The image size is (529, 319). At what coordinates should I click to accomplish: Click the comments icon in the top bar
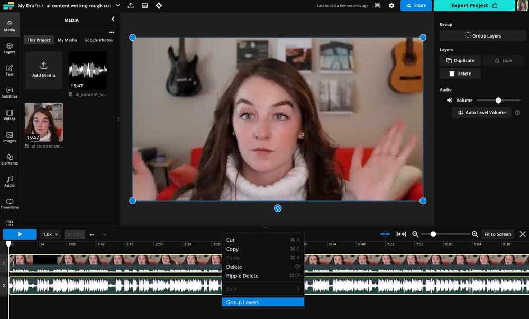pyautogui.click(x=377, y=5)
